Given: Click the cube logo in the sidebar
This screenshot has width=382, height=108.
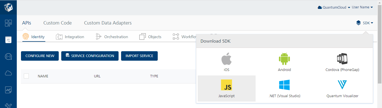Looking at the screenshot, I should [8, 8].
